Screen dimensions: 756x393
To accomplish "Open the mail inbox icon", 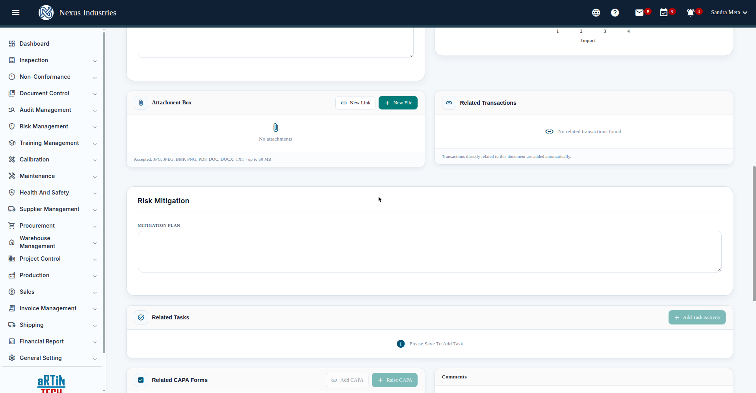I will pyautogui.click(x=639, y=13).
